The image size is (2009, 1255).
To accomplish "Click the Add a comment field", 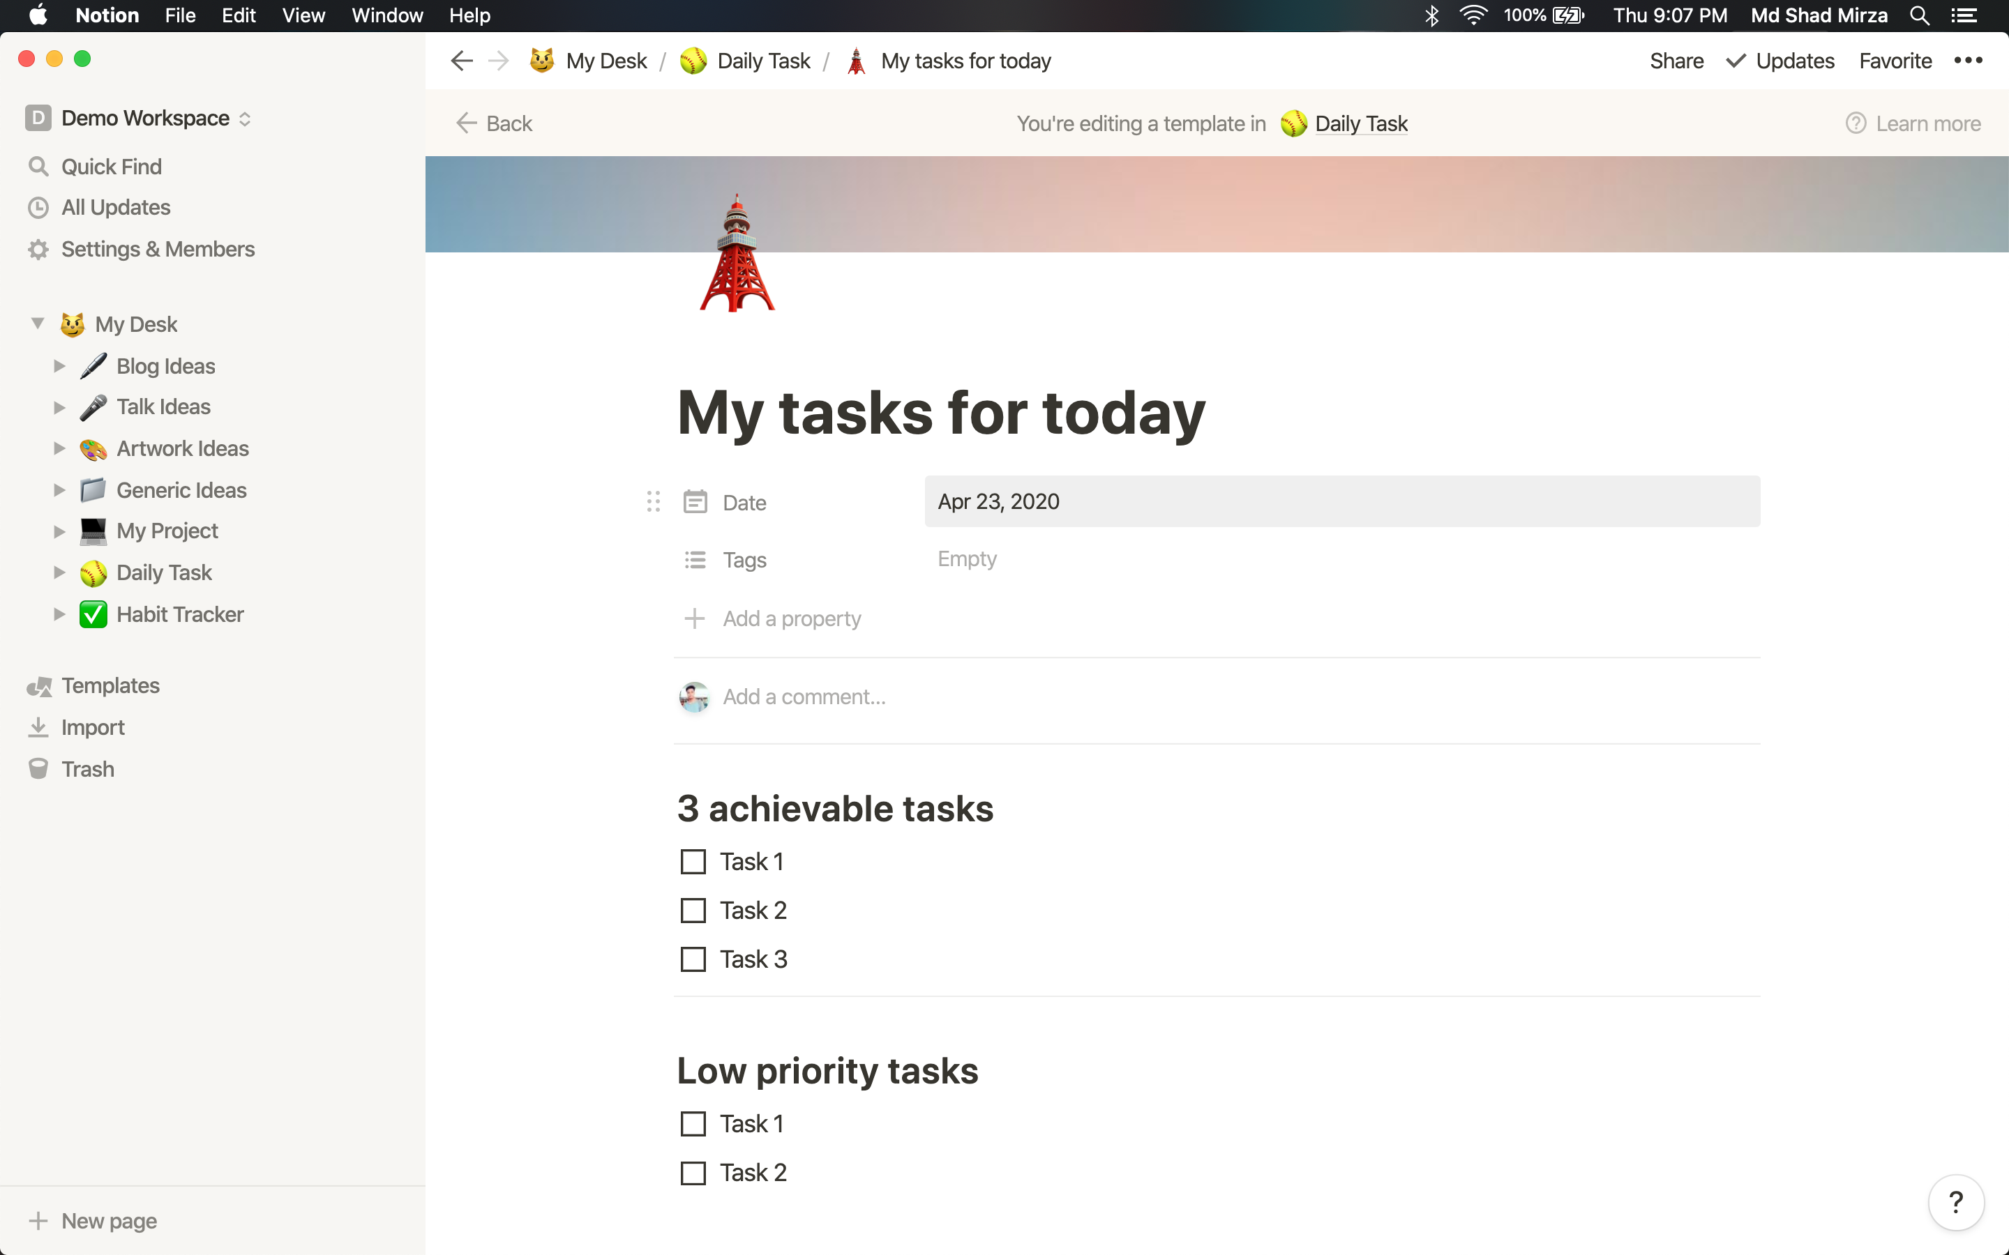I will (804, 697).
